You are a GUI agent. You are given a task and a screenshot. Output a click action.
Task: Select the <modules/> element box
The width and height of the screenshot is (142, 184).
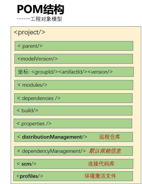[x=74, y=85]
